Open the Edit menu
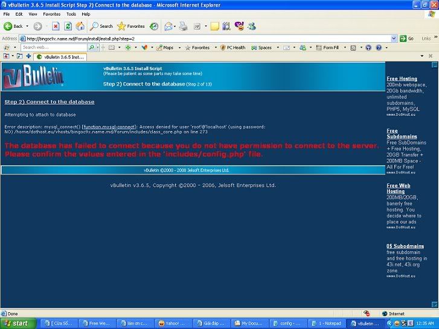The height and width of the screenshot is (329, 439). tap(19, 14)
